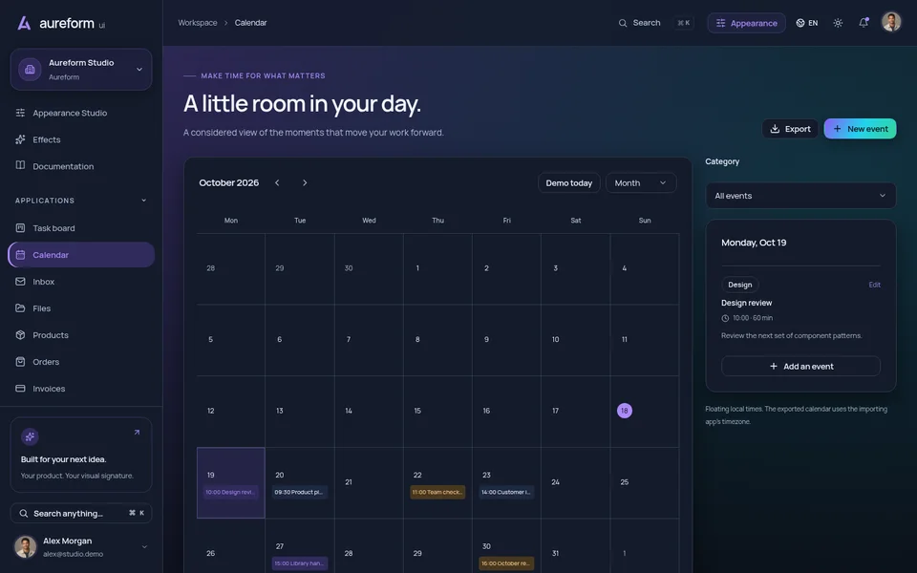Open Invoices in the sidebar

point(81,389)
